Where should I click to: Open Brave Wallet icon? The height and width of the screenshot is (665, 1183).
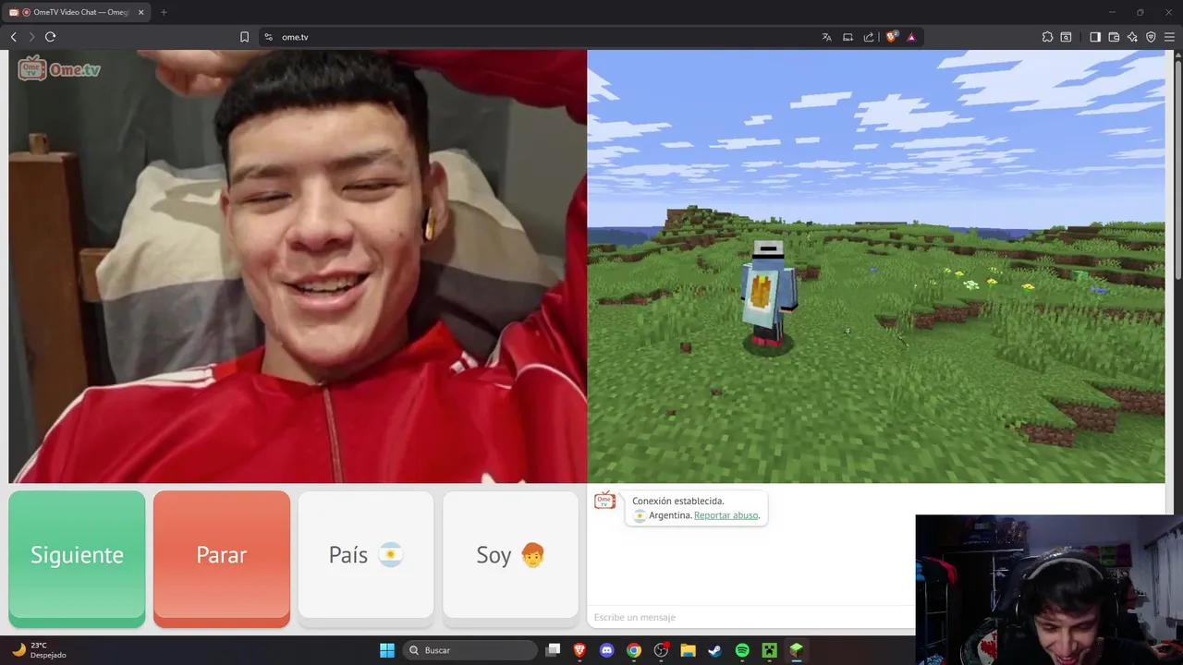click(1114, 37)
